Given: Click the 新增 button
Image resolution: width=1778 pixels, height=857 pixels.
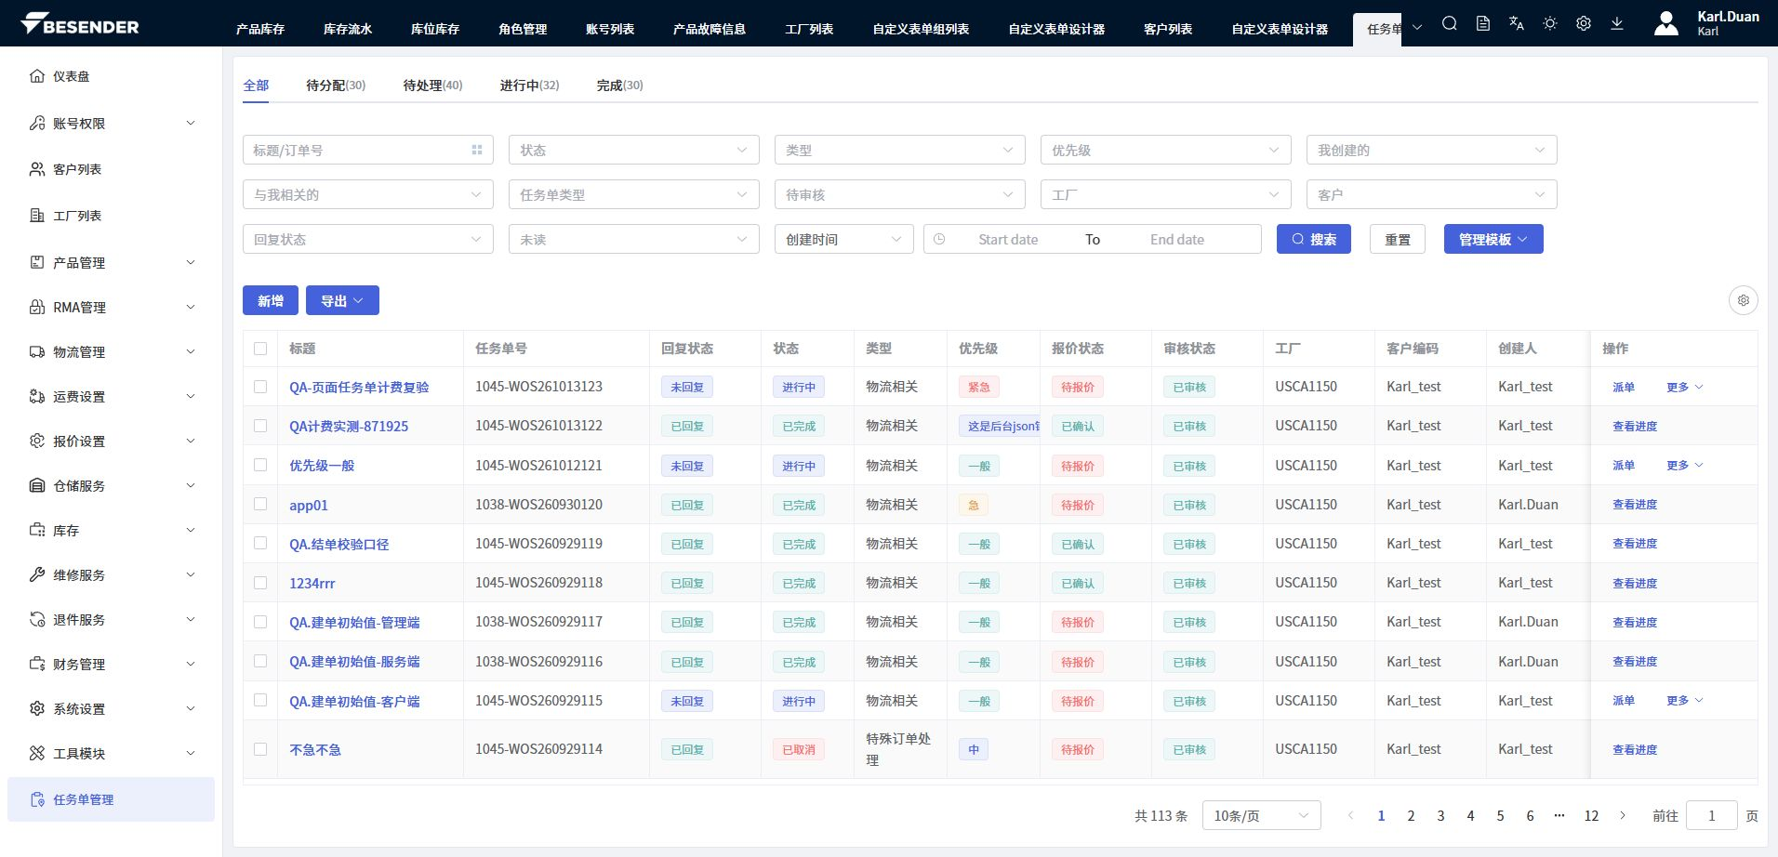Looking at the screenshot, I should tap(271, 300).
